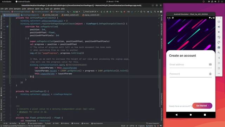The height and width of the screenshot is (127, 225).
Task: Open App Quality Insights tool window
Action: [x=35, y=123]
